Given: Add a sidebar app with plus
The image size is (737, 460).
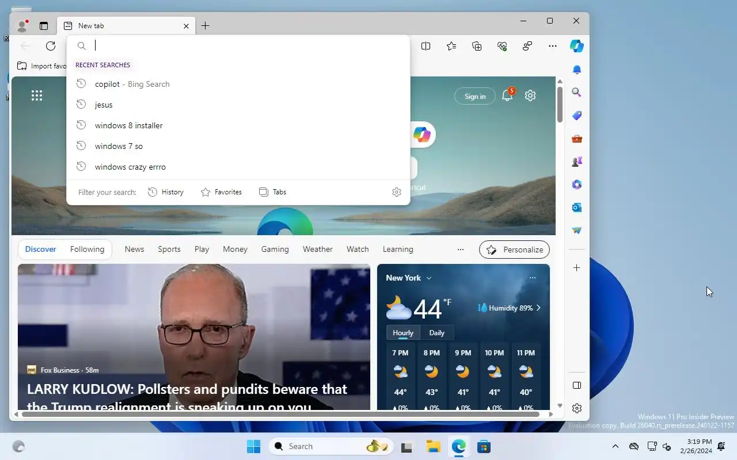Looking at the screenshot, I should (x=577, y=268).
